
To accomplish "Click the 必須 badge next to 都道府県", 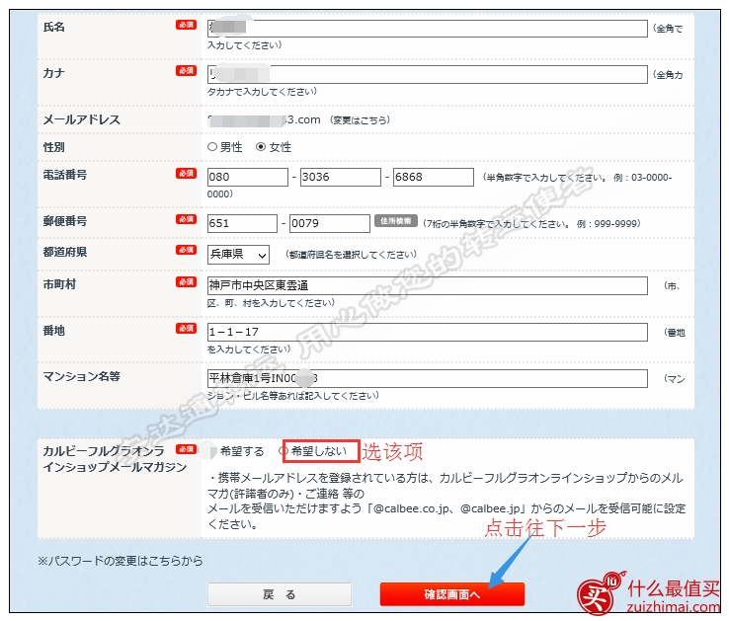I will click(x=186, y=250).
